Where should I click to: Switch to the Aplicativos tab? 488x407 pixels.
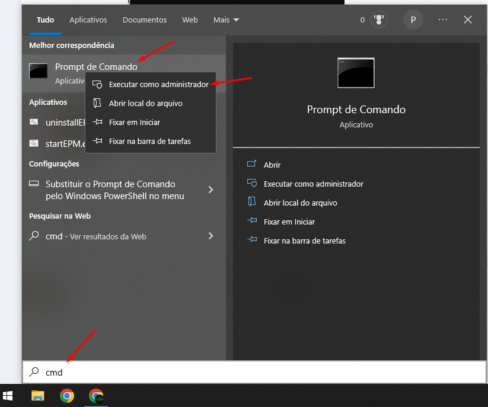pos(88,20)
